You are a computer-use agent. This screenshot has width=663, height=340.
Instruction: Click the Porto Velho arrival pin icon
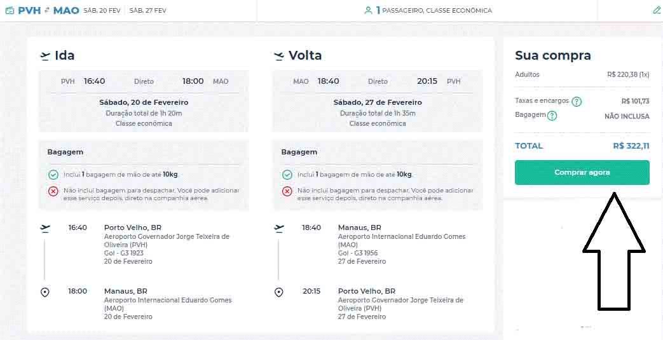point(279,292)
